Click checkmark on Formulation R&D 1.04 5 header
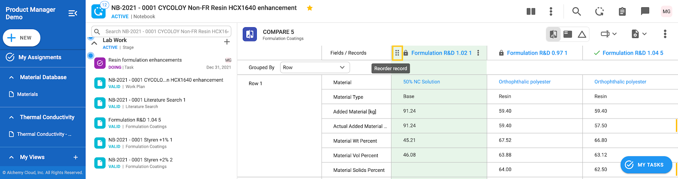The width and height of the screenshot is (678, 179). click(x=597, y=53)
